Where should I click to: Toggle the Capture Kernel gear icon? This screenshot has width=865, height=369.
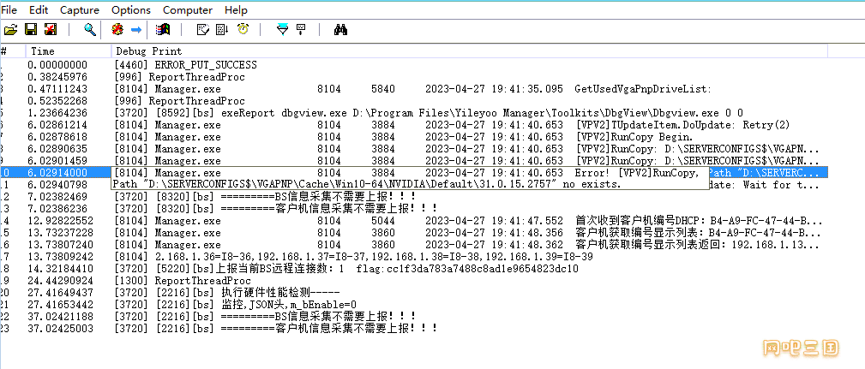tap(117, 30)
